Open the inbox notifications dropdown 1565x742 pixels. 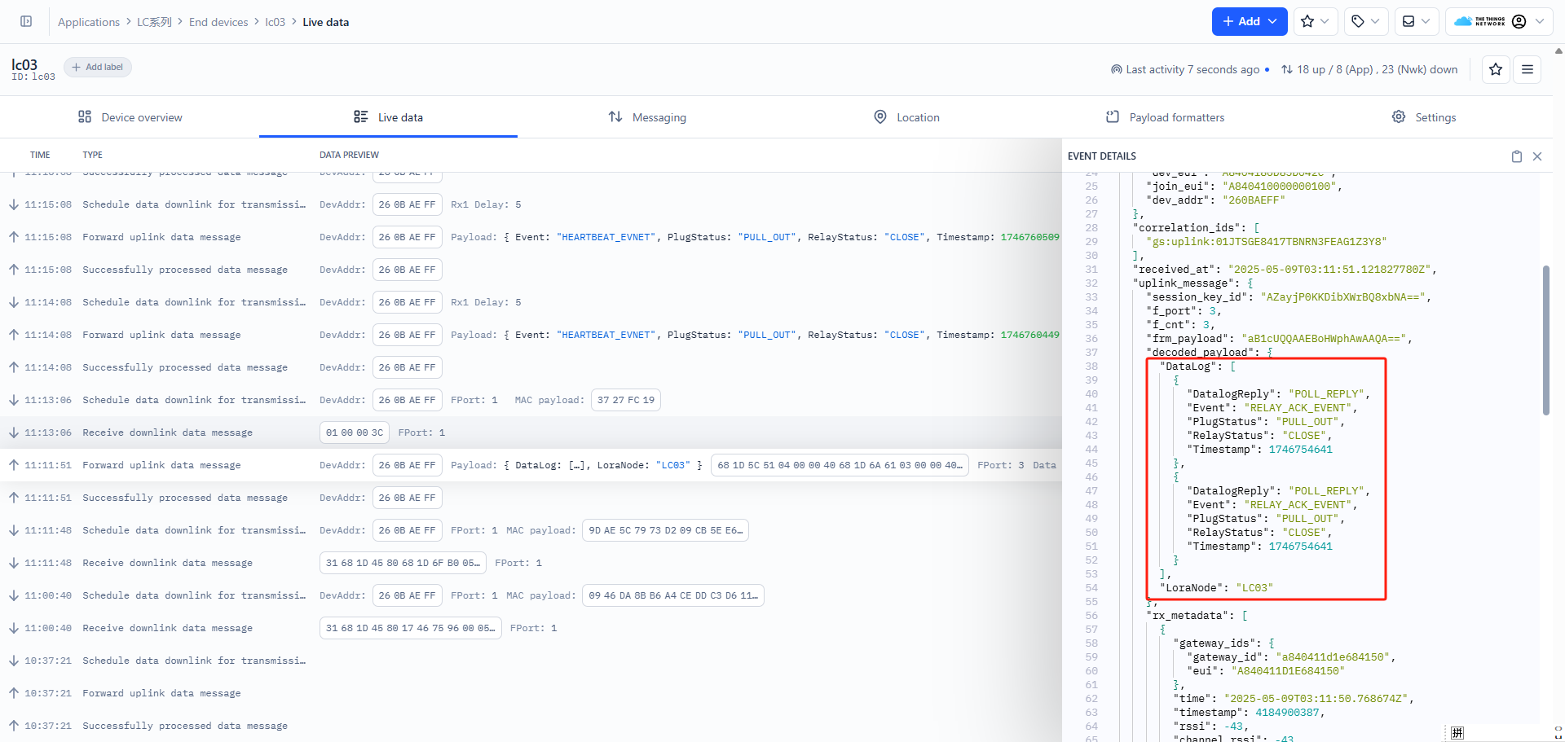tap(1416, 21)
